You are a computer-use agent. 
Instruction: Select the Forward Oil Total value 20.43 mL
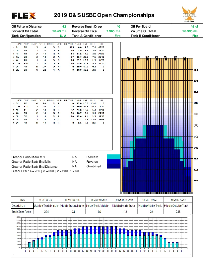pos(59,31)
